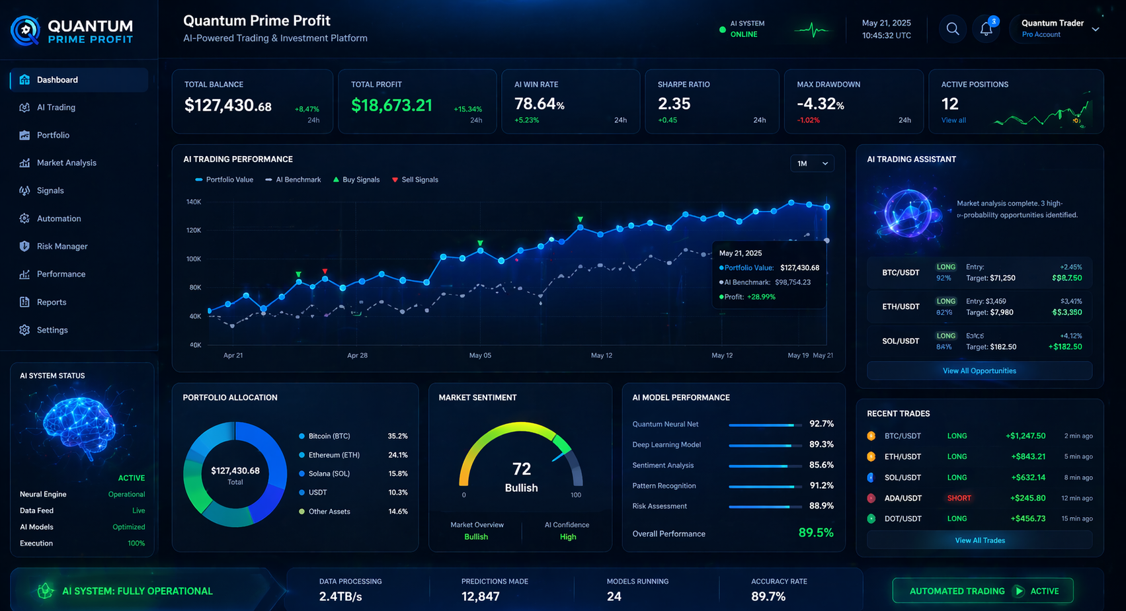Click the search magnifier icon in header
The height and width of the screenshot is (611, 1126).
tap(952, 29)
